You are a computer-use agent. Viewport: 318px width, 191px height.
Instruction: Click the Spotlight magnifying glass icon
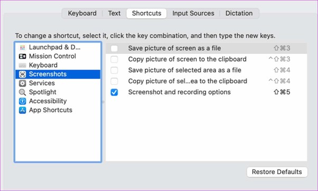coord(23,92)
